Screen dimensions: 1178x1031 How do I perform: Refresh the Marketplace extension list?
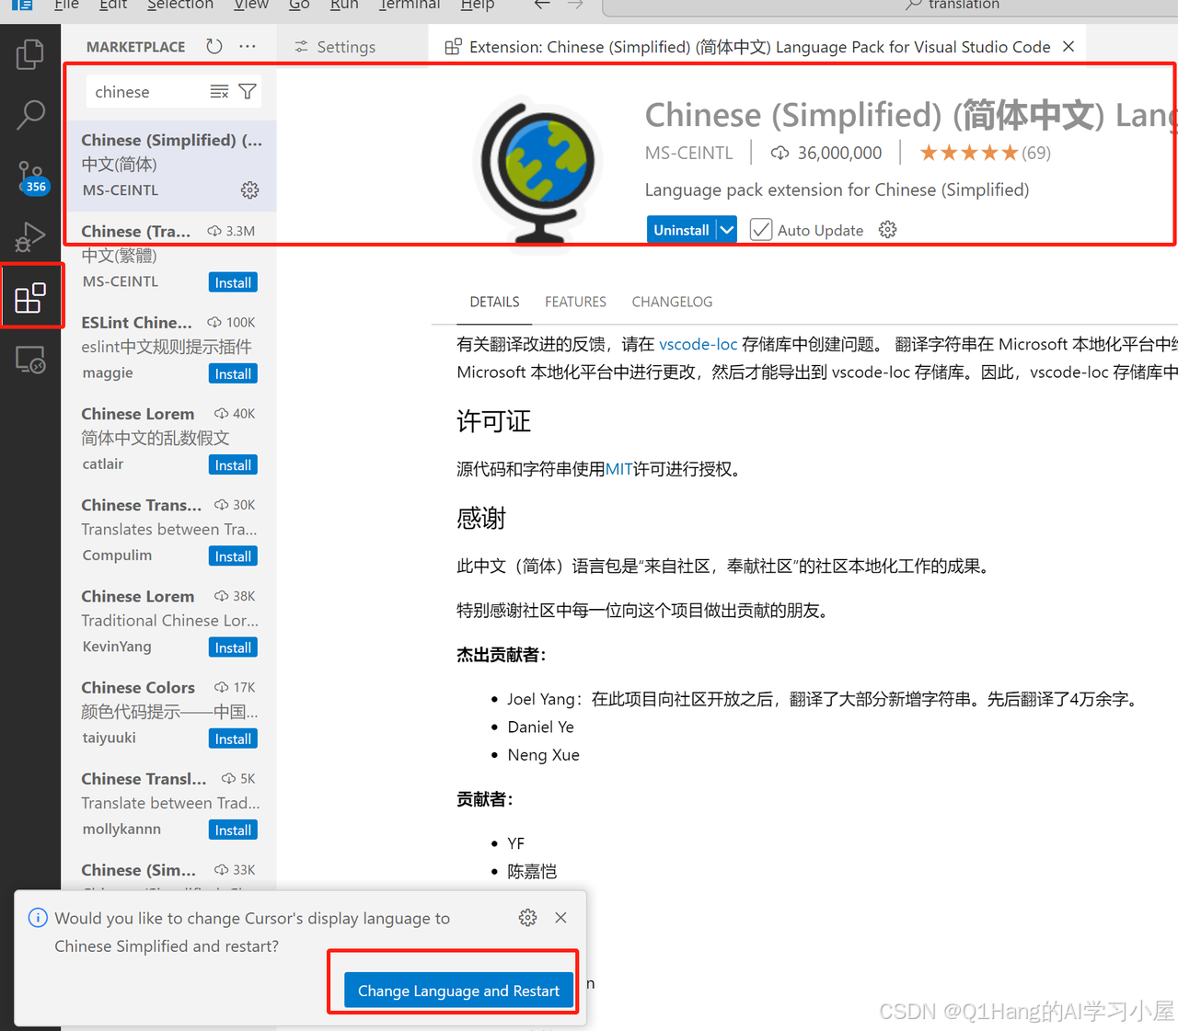[214, 46]
